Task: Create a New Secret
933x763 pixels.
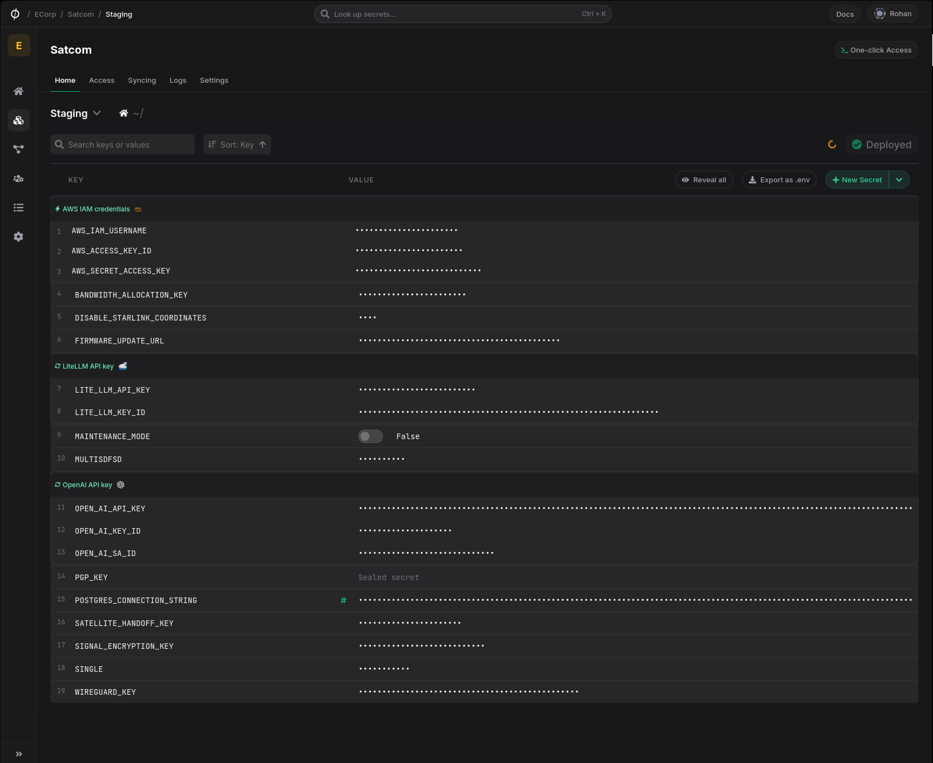Action: click(x=857, y=180)
